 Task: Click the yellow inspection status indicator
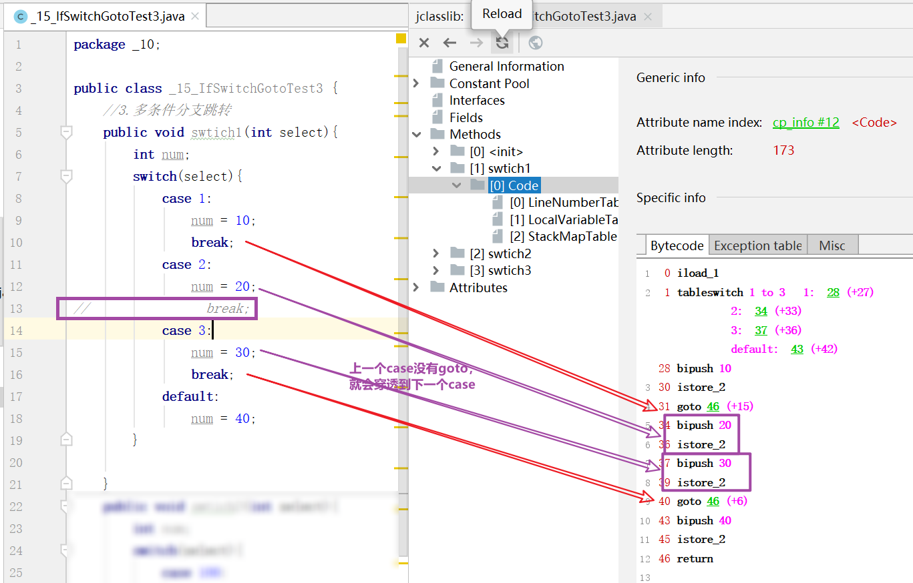401,39
